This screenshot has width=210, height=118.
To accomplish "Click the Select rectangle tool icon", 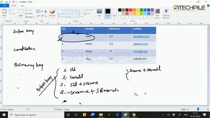I will click(21, 11).
